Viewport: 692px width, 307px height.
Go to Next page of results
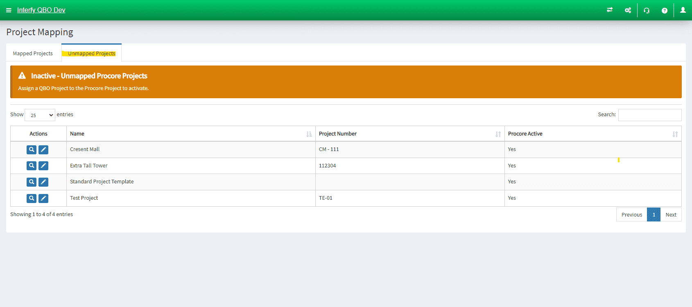pyautogui.click(x=671, y=215)
